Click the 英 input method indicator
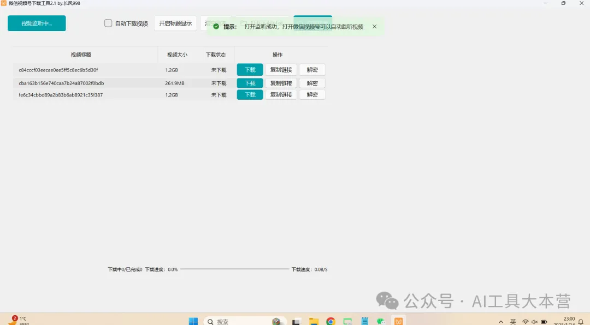 click(x=513, y=322)
